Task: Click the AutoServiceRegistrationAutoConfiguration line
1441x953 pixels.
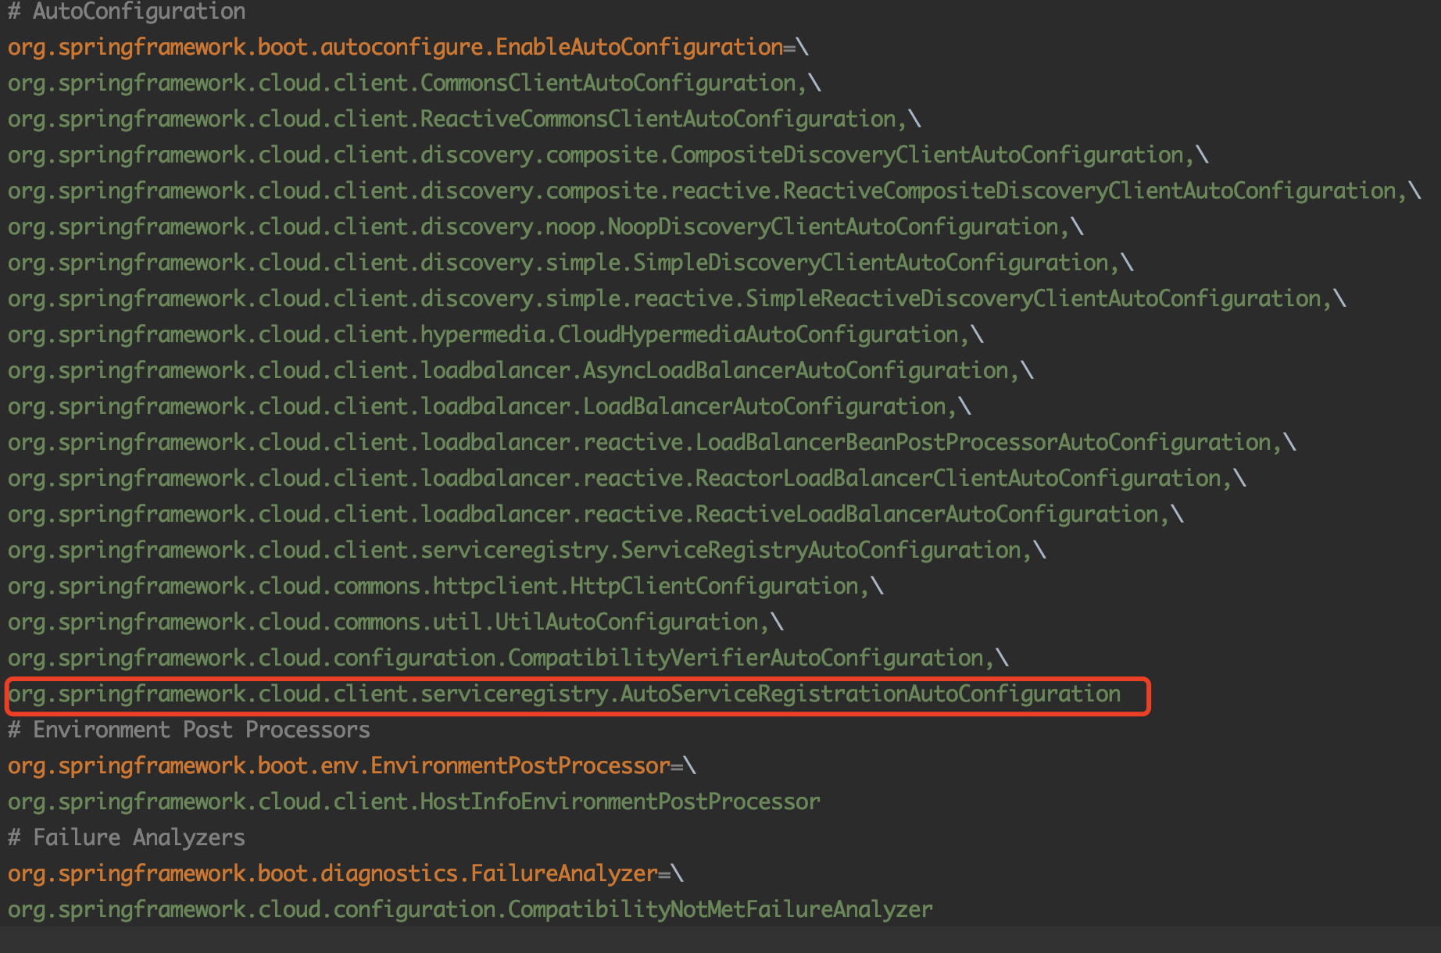Action: (564, 694)
